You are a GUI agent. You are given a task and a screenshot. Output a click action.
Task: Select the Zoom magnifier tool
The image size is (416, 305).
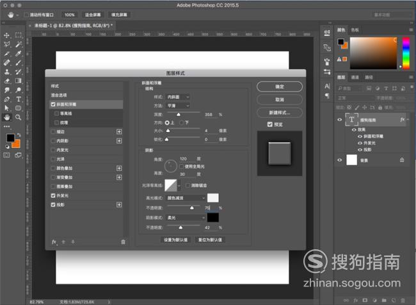19,117
